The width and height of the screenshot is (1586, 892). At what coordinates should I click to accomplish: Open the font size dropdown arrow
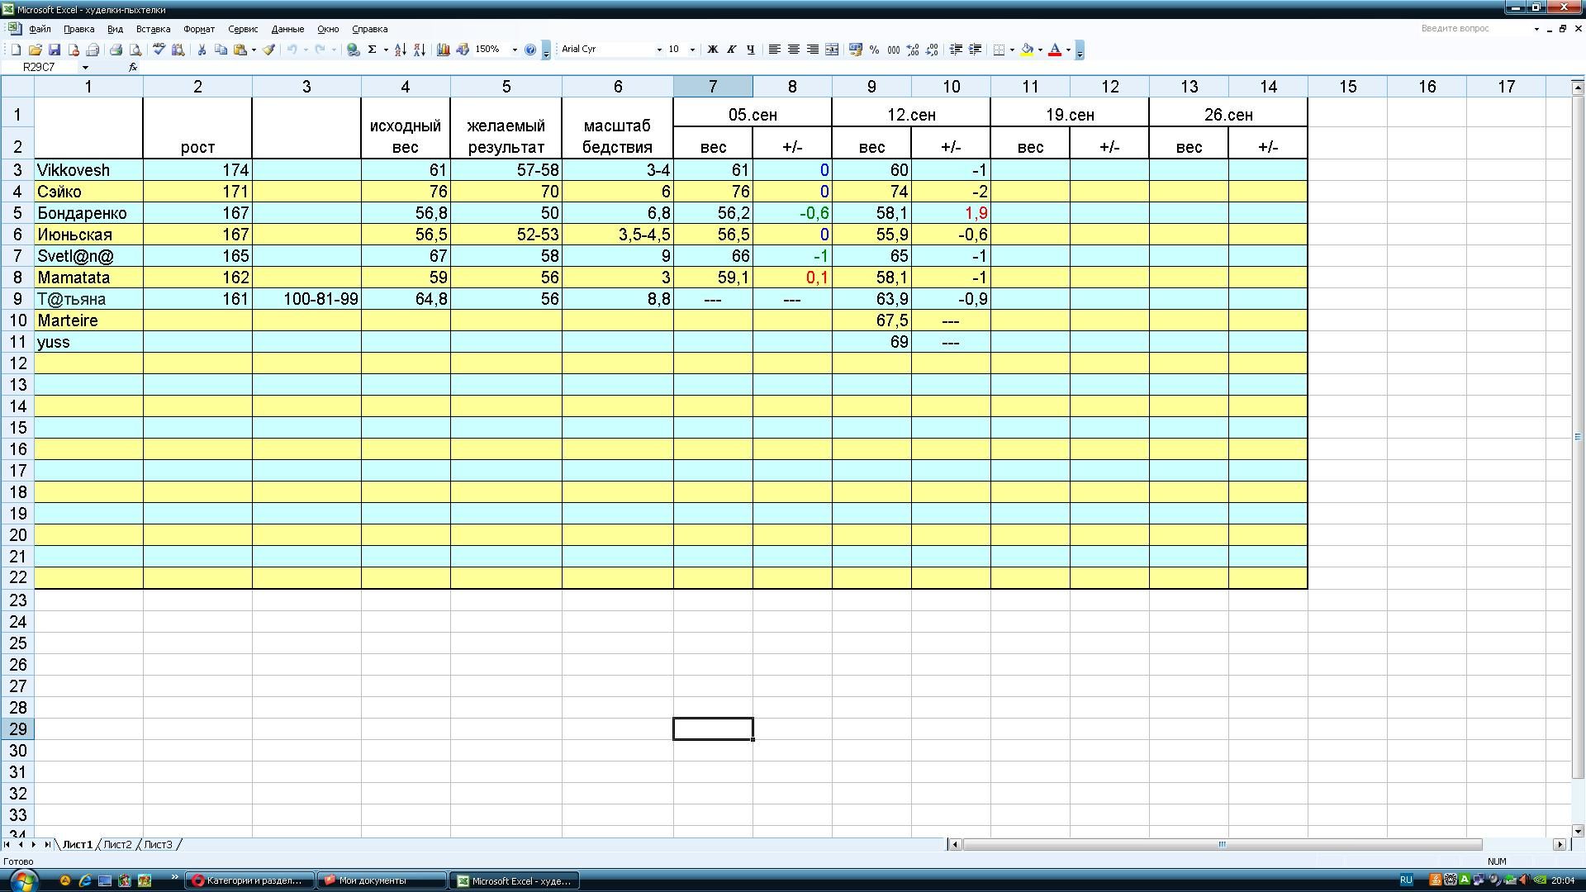(x=692, y=50)
